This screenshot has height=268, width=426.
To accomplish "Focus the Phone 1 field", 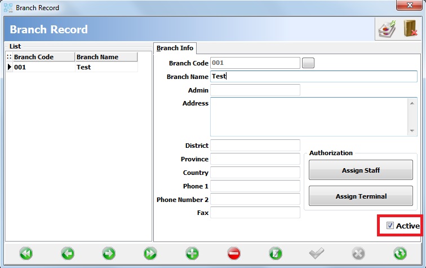I will point(255,186).
